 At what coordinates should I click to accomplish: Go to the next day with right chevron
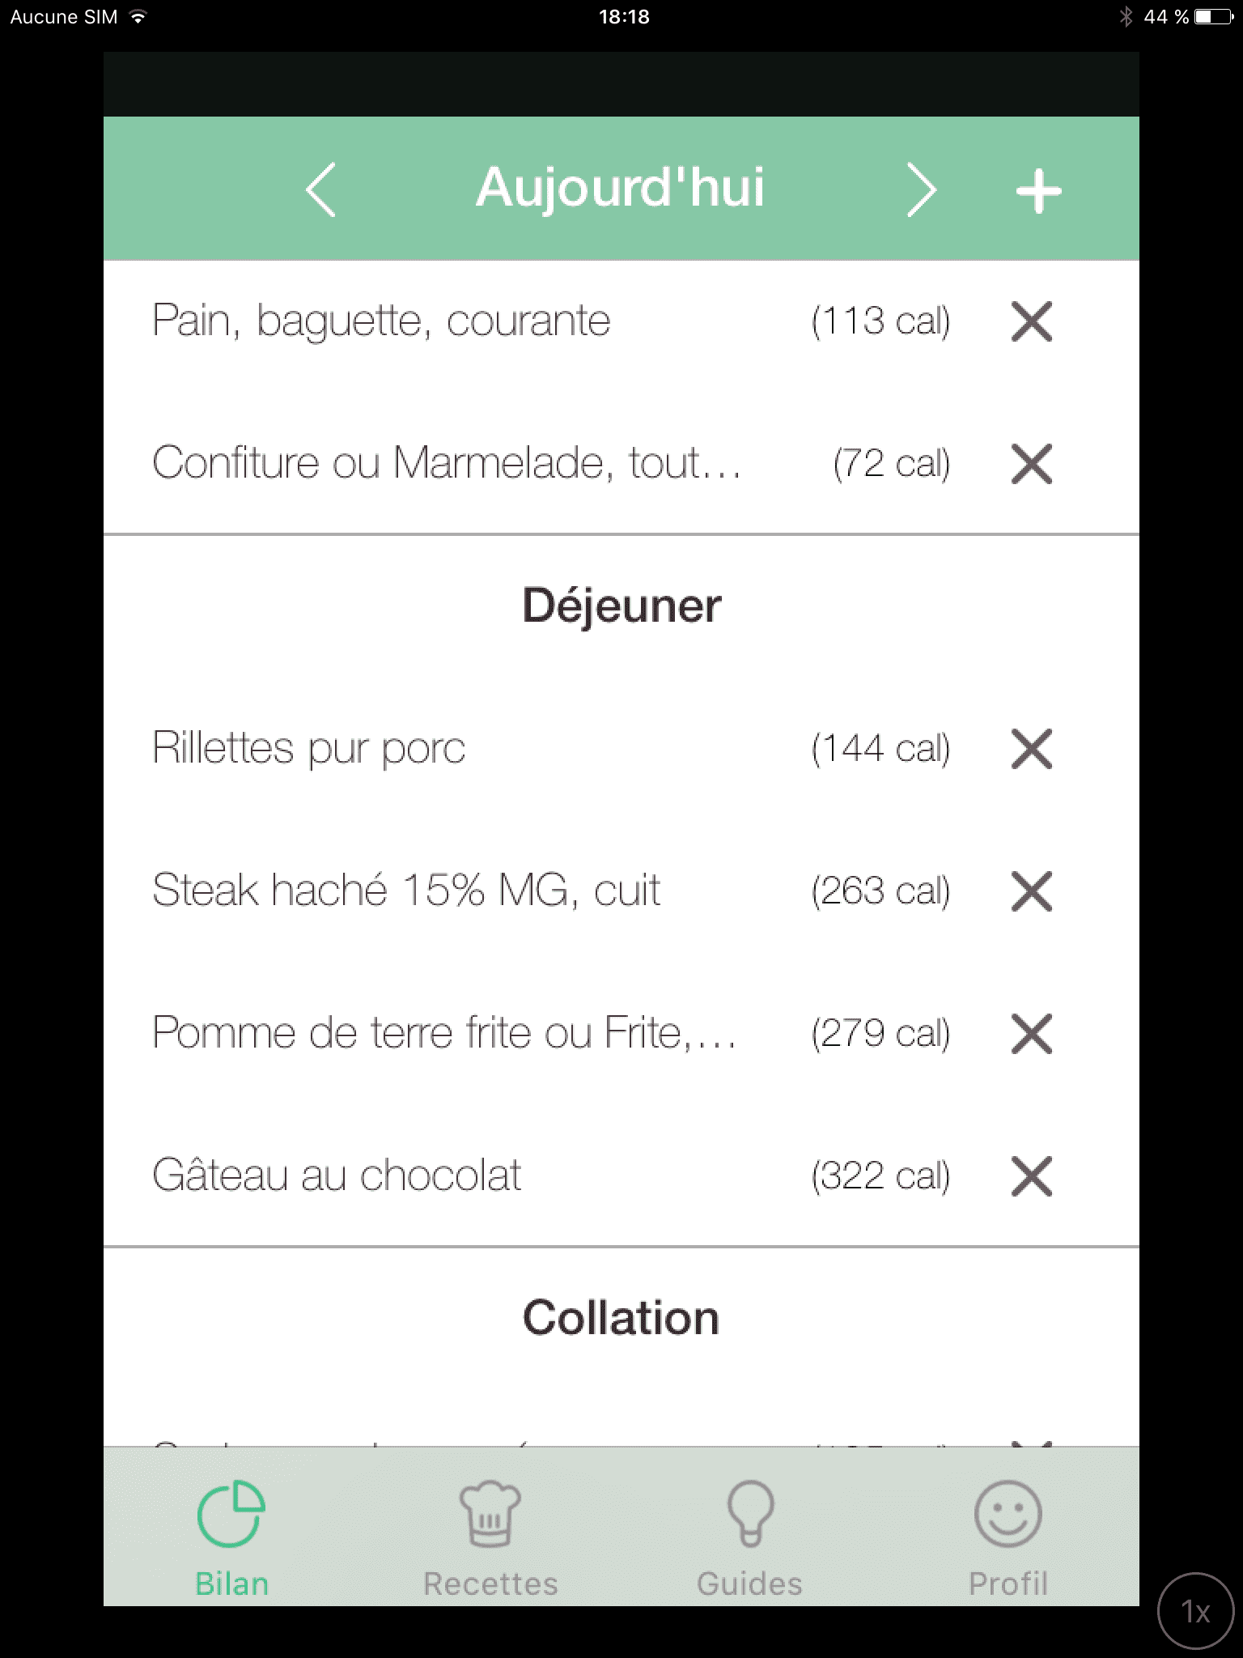(921, 190)
